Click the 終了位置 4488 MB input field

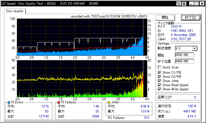tap(184, 61)
